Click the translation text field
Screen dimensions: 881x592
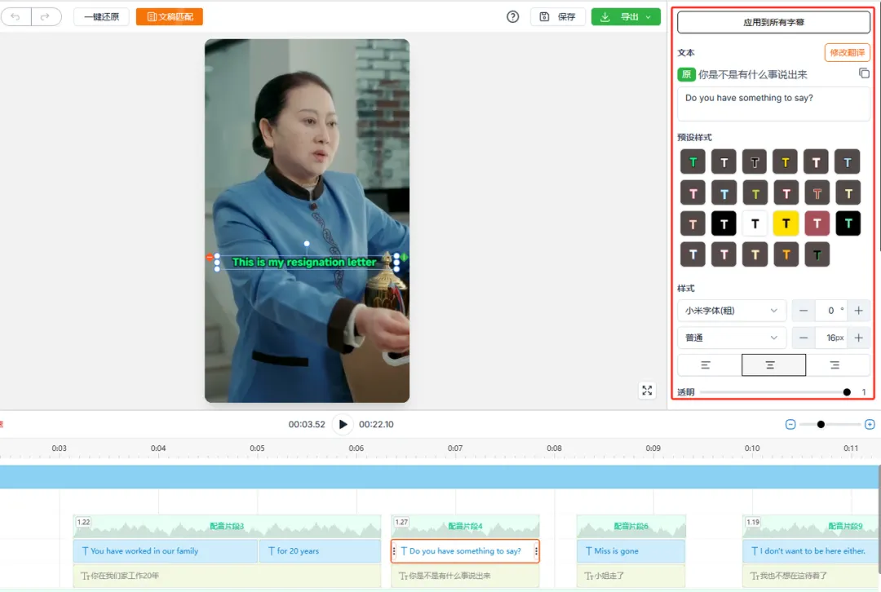pos(773,104)
